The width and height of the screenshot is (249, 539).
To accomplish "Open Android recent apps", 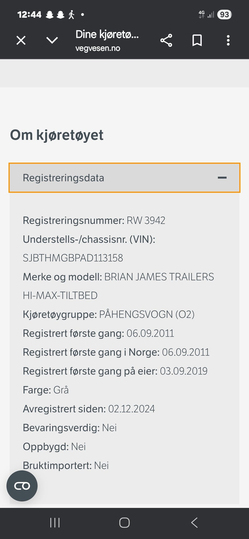I will tap(55, 523).
